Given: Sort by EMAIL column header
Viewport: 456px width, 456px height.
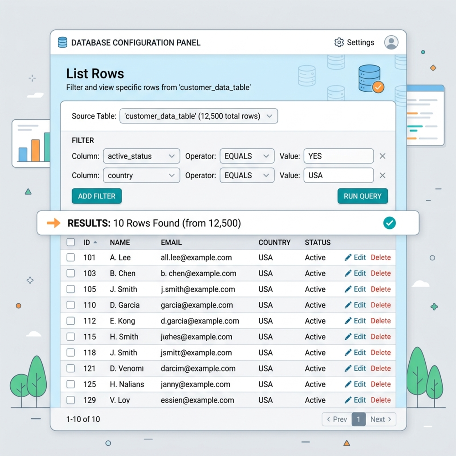Looking at the screenshot, I should click(171, 242).
